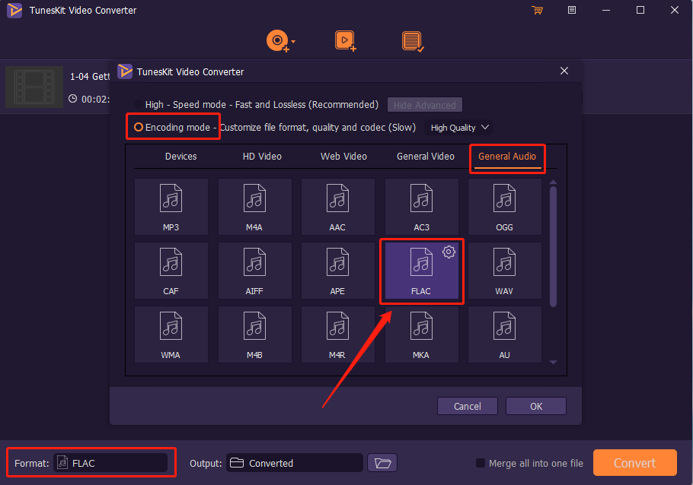Switch to the Devices tab
The width and height of the screenshot is (693, 485).
click(x=180, y=157)
